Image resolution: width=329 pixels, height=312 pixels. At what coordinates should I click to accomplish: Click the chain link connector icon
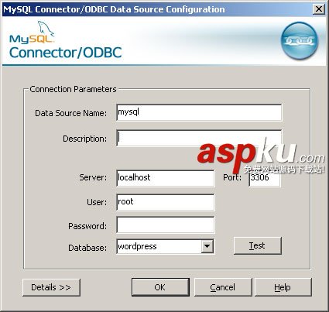(300, 40)
